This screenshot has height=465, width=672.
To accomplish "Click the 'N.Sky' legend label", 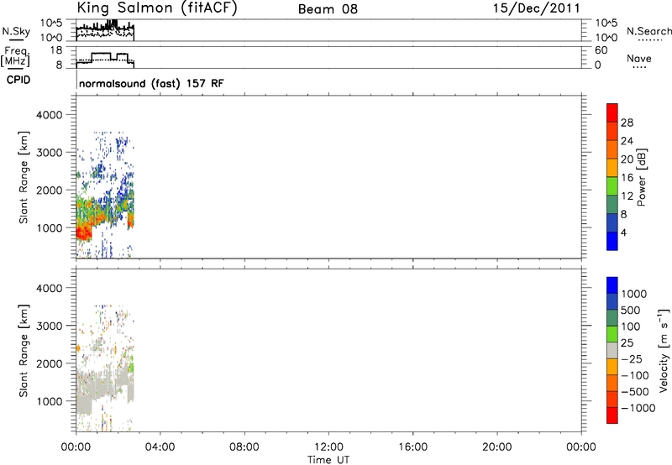I will 16,31.
